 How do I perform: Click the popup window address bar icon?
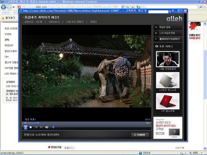click(21, 11)
